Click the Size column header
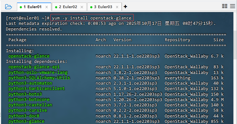 (x=218, y=40)
